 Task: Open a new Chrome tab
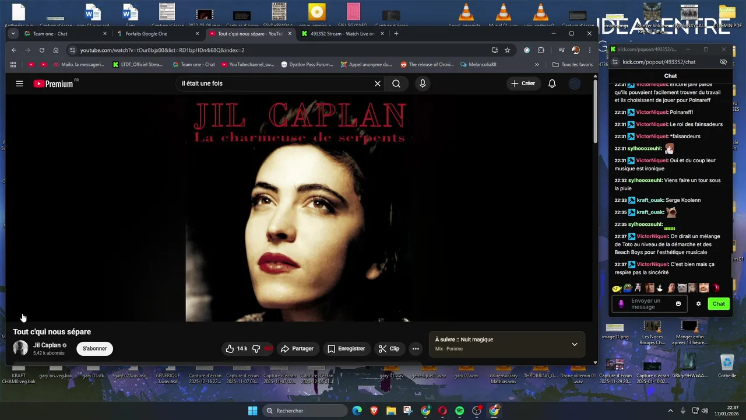(396, 34)
